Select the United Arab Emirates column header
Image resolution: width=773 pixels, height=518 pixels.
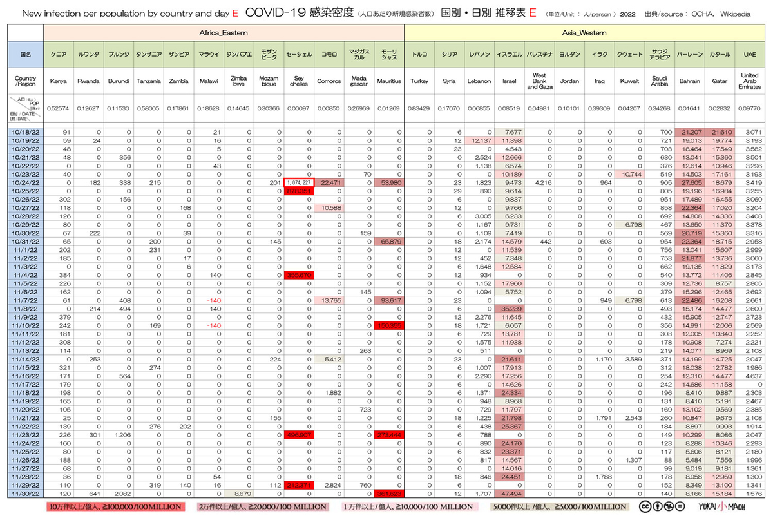750,81
